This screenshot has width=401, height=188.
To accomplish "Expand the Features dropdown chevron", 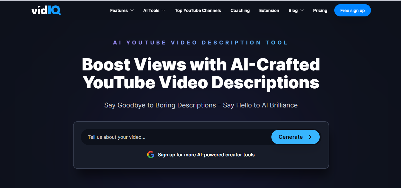I will pyautogui.click(x=132, y=10).
